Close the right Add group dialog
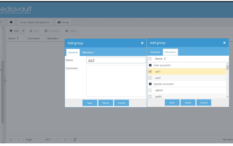 (224, 43)
